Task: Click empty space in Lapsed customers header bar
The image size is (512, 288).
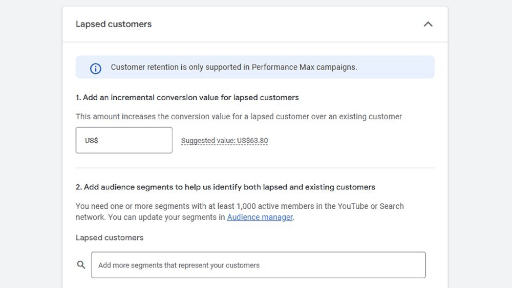Action: click(287, 24)
